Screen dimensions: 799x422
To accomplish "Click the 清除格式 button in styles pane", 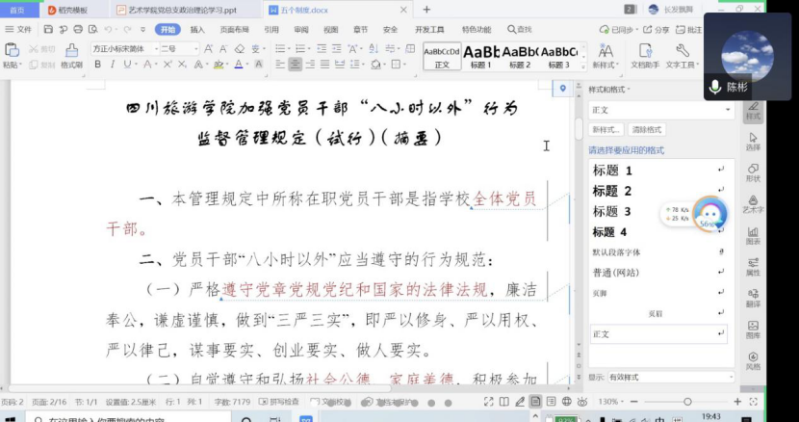I will (x=647, y=130).
